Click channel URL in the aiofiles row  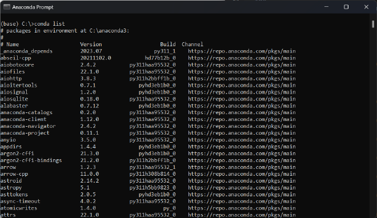[242, 71]
